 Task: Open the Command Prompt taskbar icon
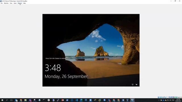tap(44, 100)
